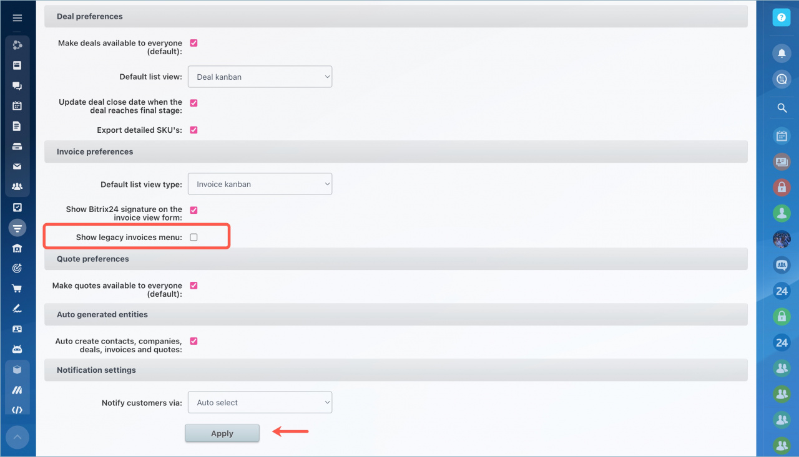The height and width of the screenshot is (457, 799).
Task: Open the contact card icon in left sidebar
Action: 17,329
